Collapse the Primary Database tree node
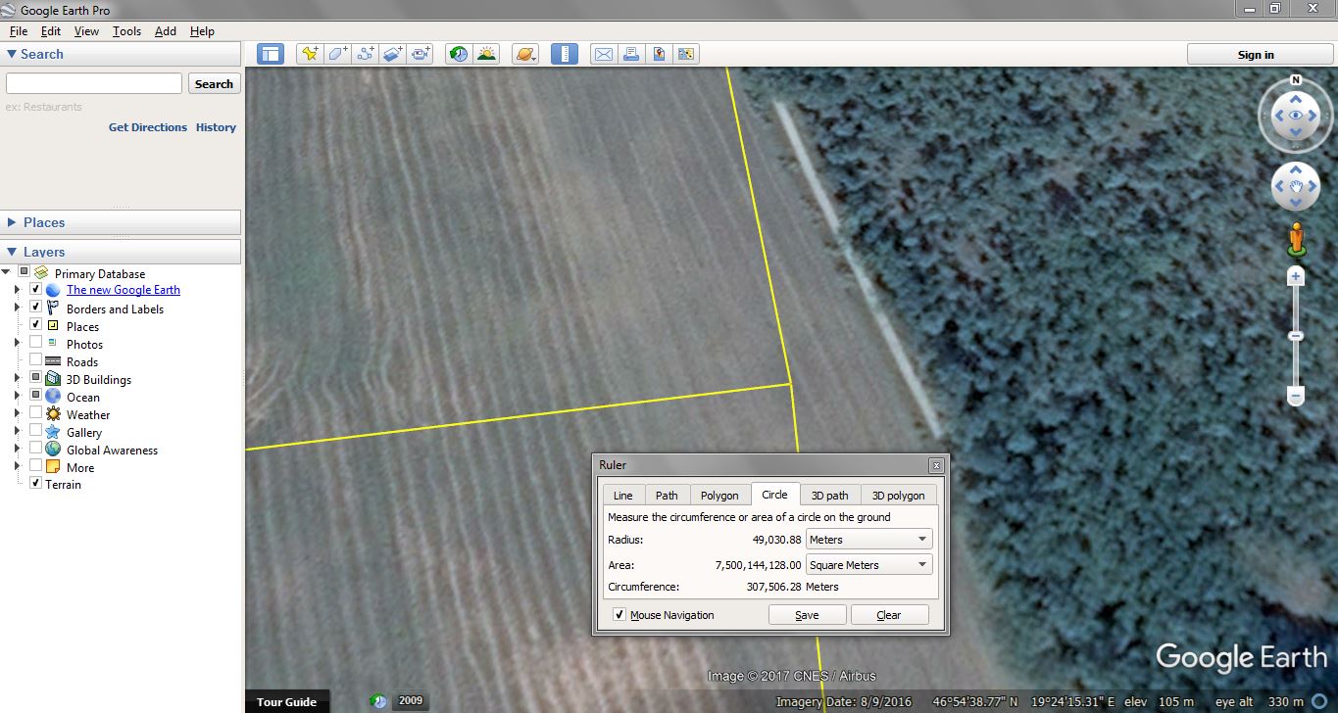The width and height of the screenshot is (1338, 713). pyautogui.click(x=7, y=272)
